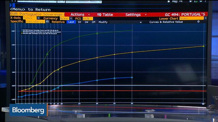Switch relative period to 1M
Viewport: 218px width, 122px height.
93,22
